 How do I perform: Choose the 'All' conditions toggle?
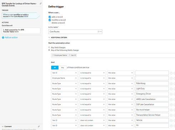(55, 68)
